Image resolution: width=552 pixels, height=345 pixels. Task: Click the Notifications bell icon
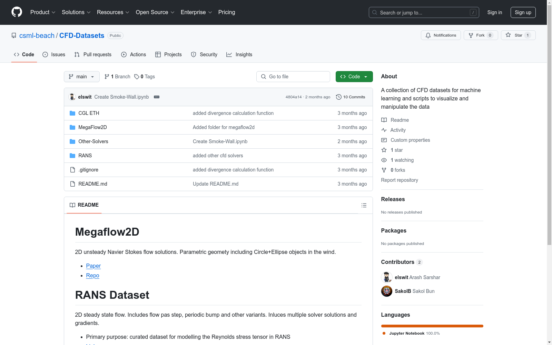428,35
